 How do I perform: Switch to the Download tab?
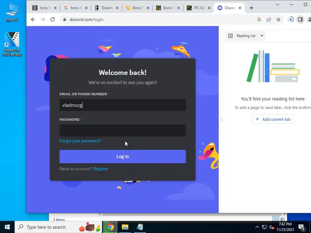pyautogui.click(x=107, y=8)
